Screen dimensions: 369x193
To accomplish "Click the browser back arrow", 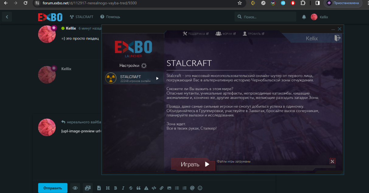I will [5, 3].
